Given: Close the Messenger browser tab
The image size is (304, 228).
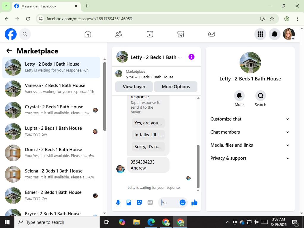Looking at the screenshot, I should click(x=76, y=6).
